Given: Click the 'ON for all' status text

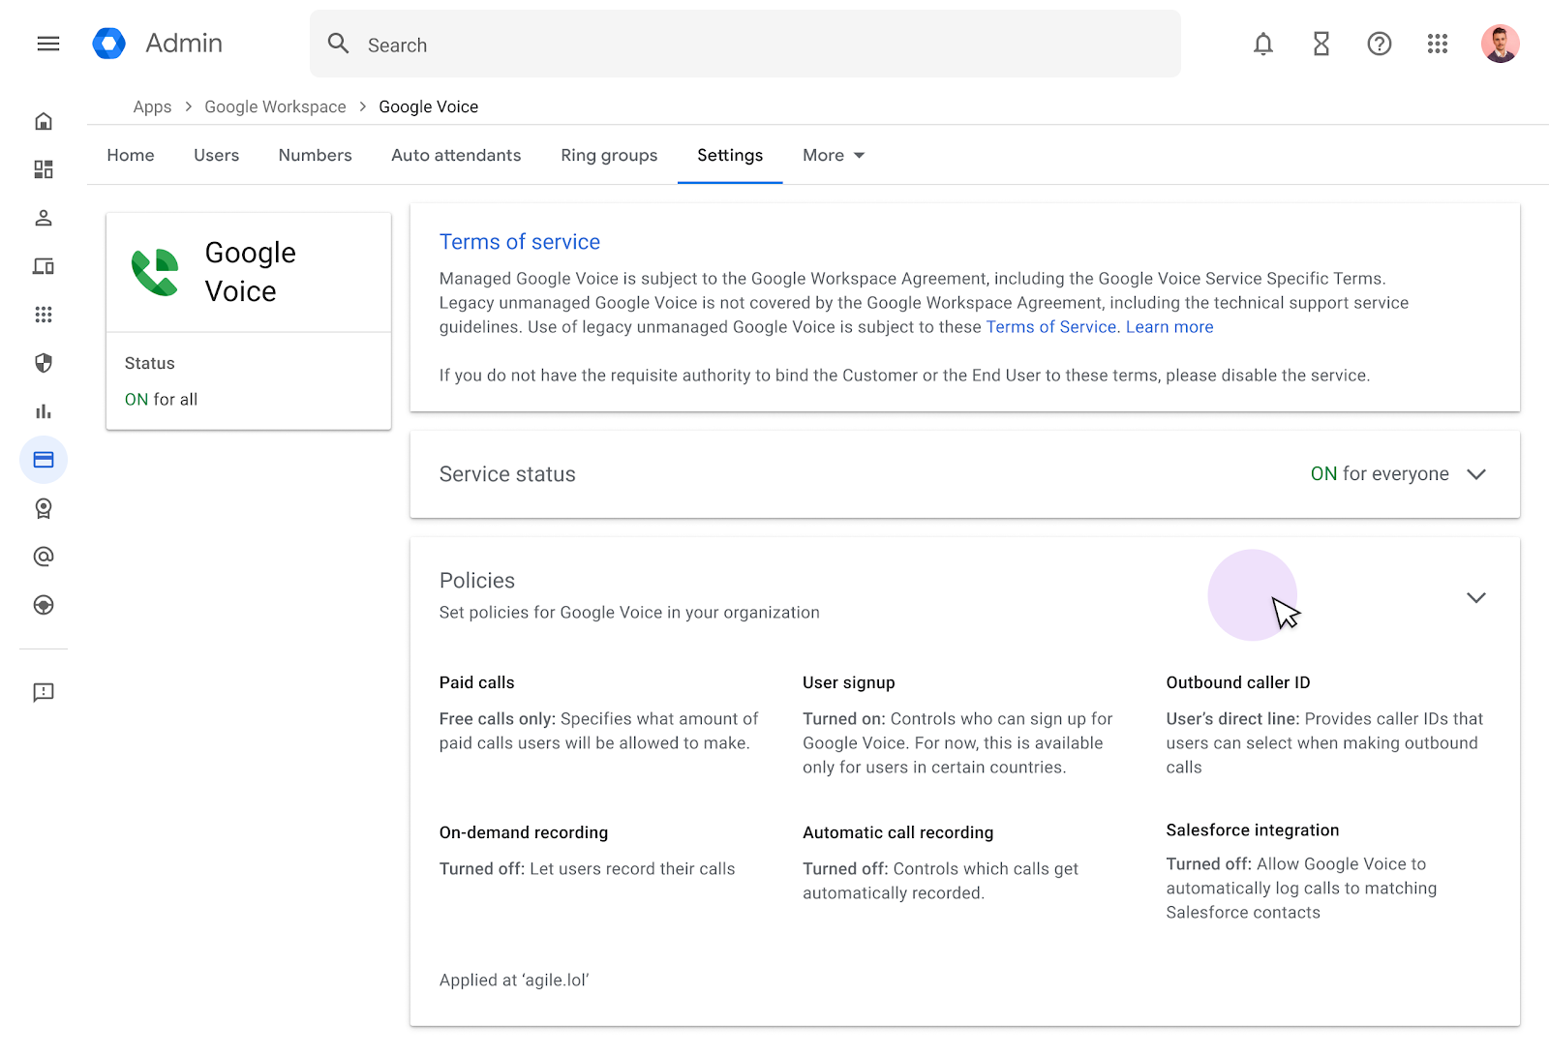Looking at the screenshot, I should pos(161,400).
